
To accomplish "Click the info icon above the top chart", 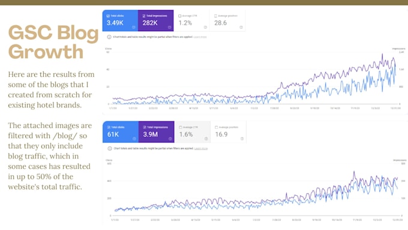I will [109, 37].
